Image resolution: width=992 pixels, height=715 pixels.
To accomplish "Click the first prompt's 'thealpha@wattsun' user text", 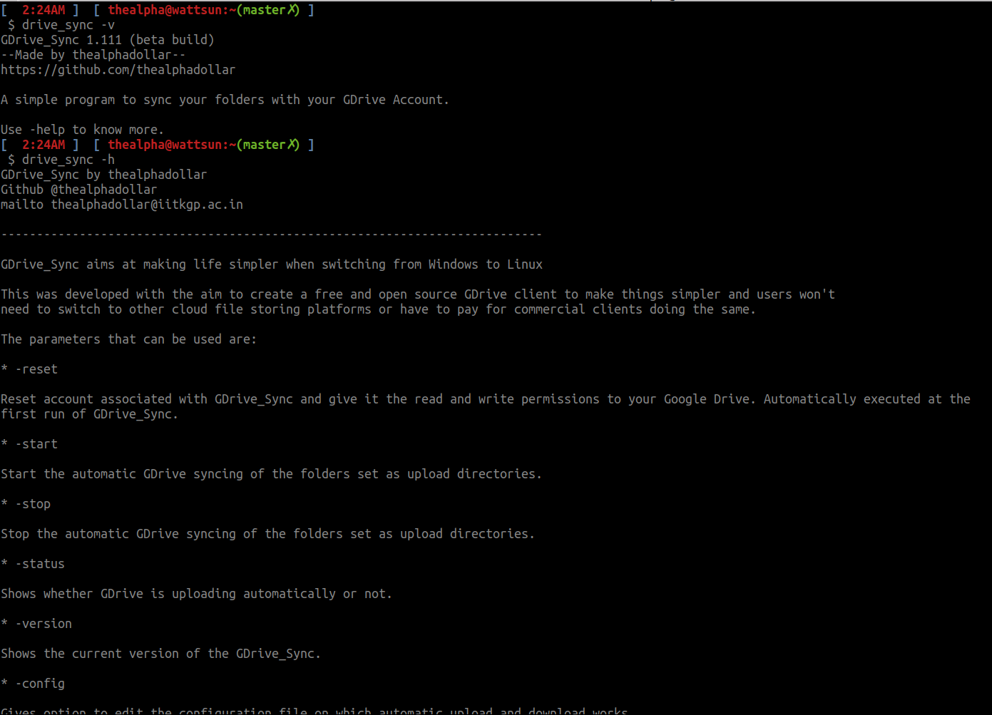I will click(165, 10).
